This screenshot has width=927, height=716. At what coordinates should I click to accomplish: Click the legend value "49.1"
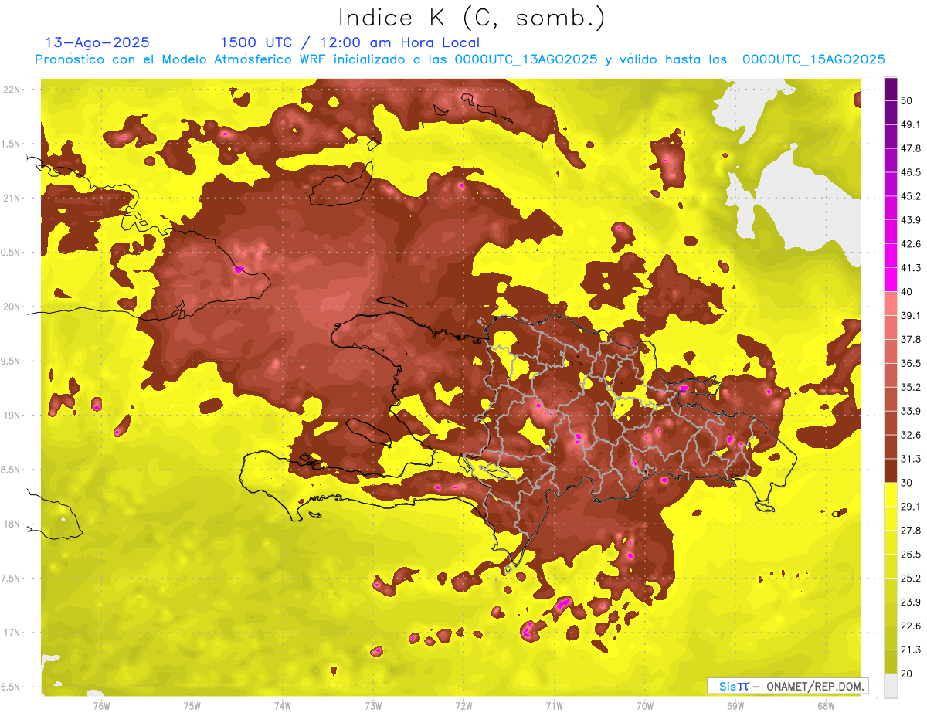(910, 124)
